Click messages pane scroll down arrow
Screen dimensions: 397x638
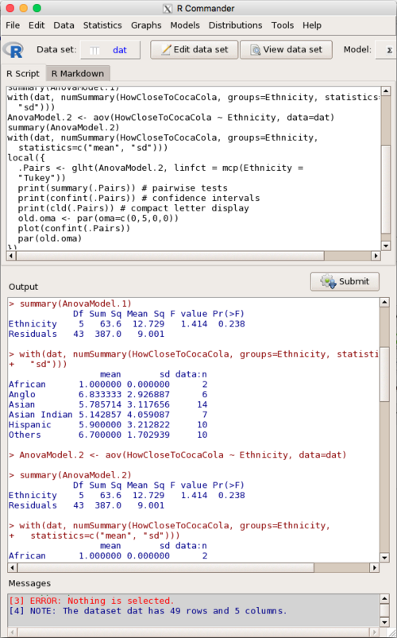384,622
